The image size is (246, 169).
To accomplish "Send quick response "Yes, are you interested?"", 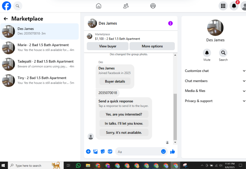I will pyautogui.click(x=124, y=114).
